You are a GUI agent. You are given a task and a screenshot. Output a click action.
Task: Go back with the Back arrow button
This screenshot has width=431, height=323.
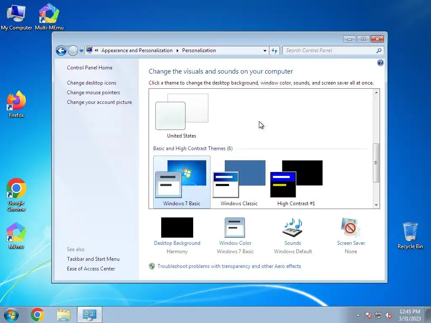(61, 50)
